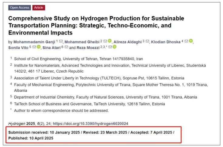Click the Hydrogen journal name in citation
This screenshot has width=223, height=147.
click(15, 124)
